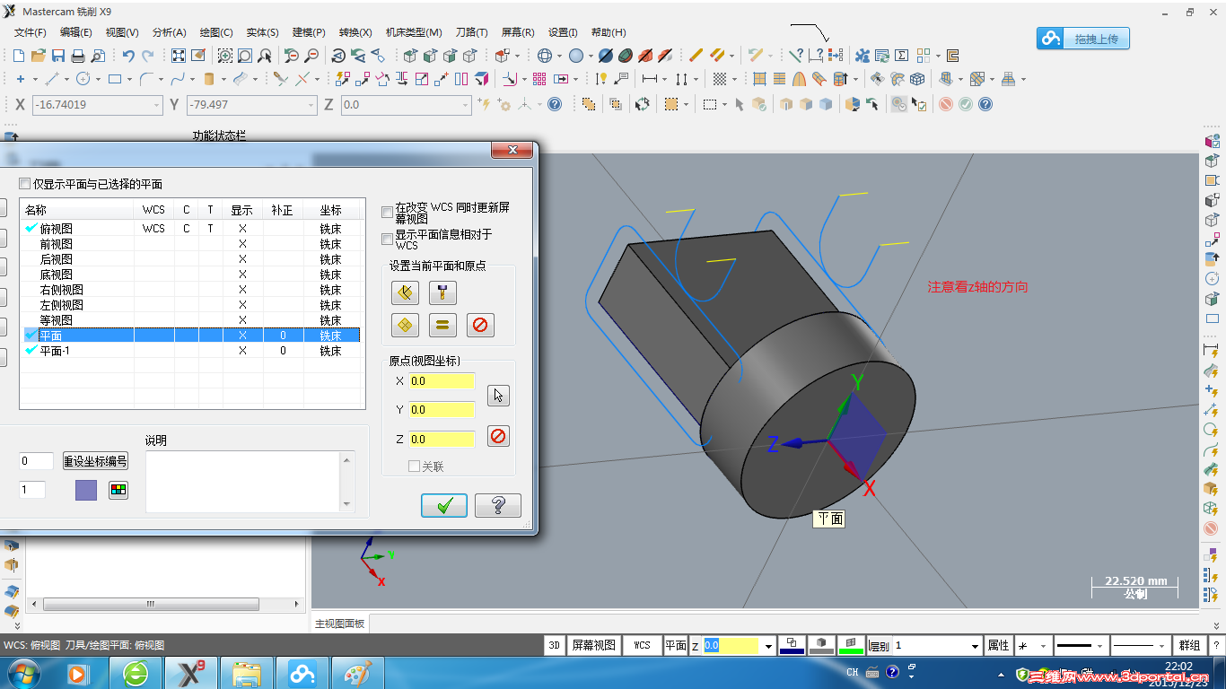The width and height of the screenshot is (1226, 689).
Task: Click the equals plane icon in dialog
Action: (442, 325)
